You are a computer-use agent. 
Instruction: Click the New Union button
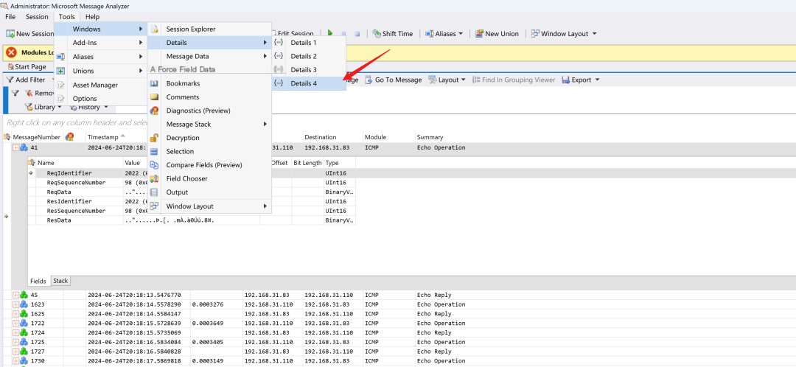pyautogui.click(x=497, y=34)
